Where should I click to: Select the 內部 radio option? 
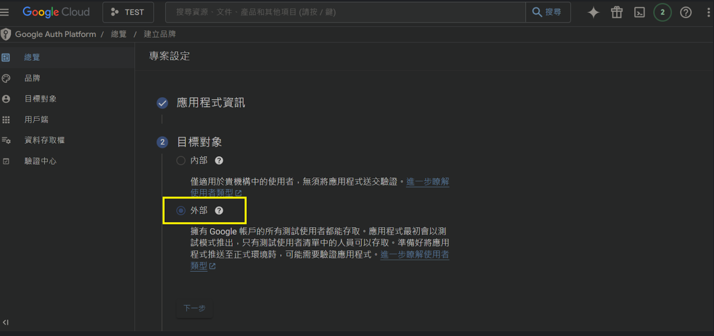[181, 161]
